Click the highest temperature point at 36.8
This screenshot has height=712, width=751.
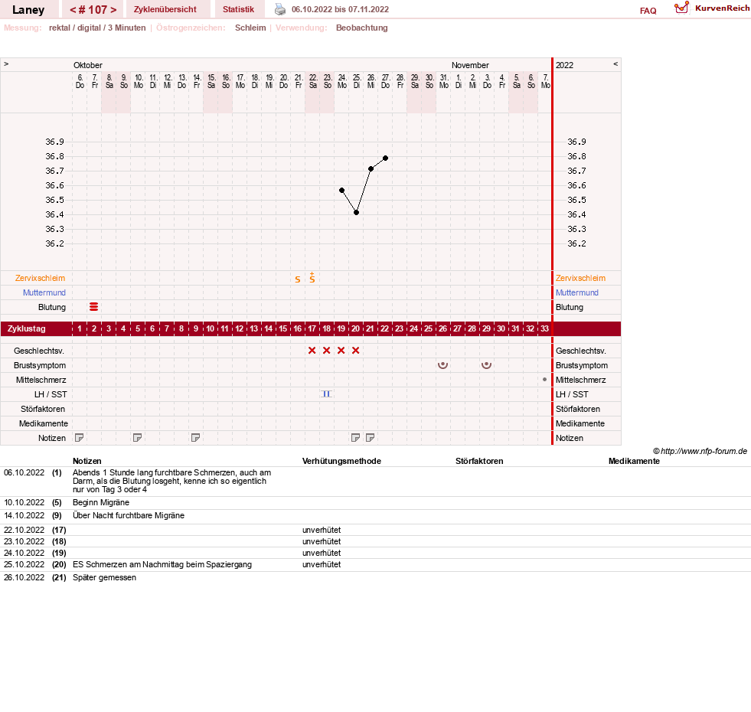click(386, 158)
